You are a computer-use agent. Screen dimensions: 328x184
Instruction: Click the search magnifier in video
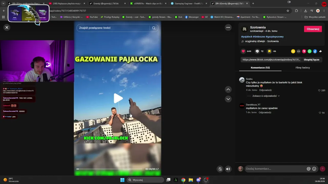154,28
